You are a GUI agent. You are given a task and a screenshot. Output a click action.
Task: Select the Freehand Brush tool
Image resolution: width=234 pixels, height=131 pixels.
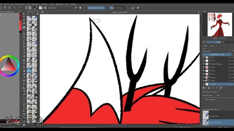click(x=24, y=27)
